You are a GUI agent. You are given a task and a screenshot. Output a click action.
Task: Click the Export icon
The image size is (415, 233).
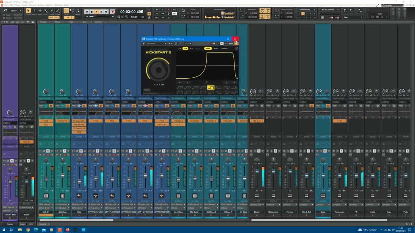[x=6, y=11]
